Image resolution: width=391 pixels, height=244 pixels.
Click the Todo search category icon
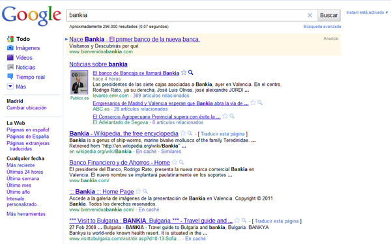pyautogui.click(x=10, y=39)
